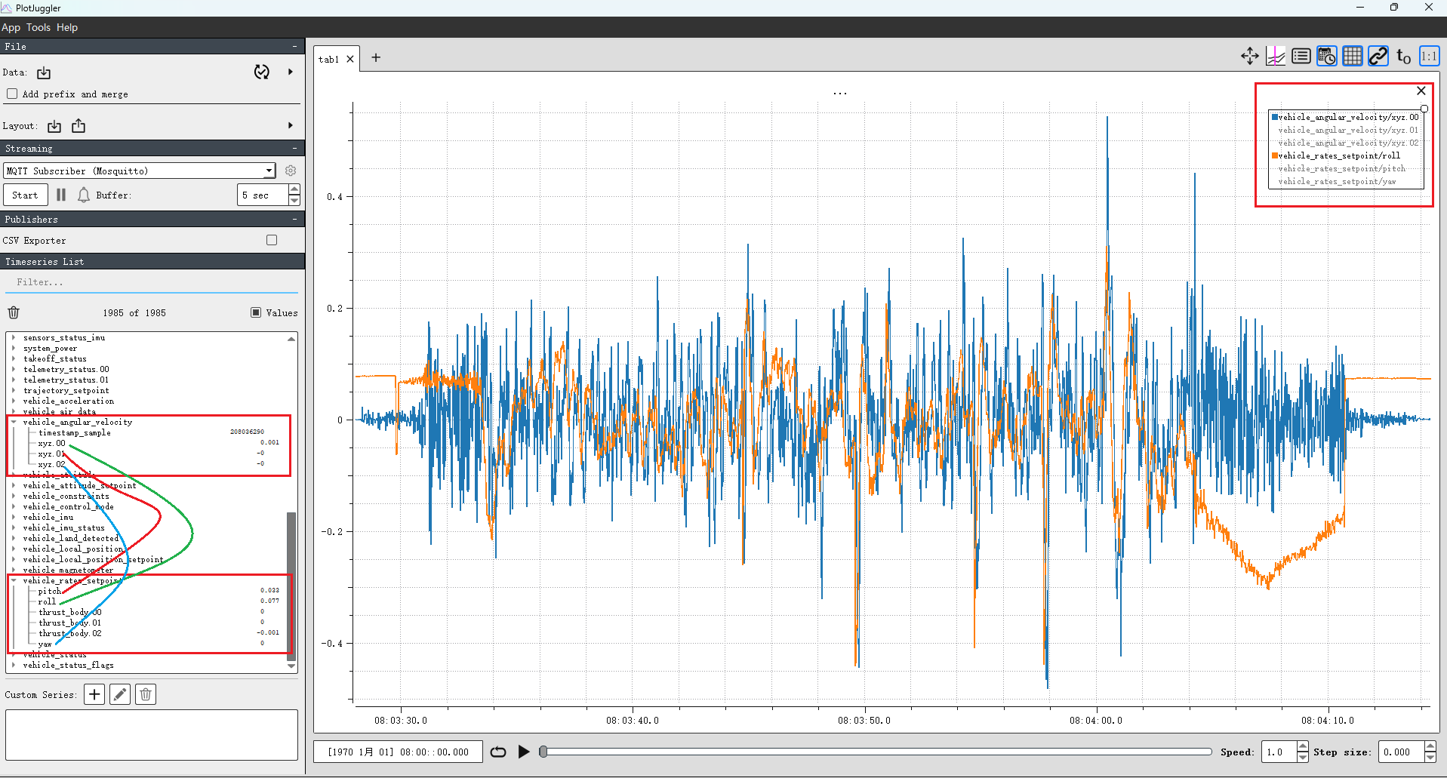Expand the vehicle_imu tree node
1447x778 pixels.
(x=14, y=518)
